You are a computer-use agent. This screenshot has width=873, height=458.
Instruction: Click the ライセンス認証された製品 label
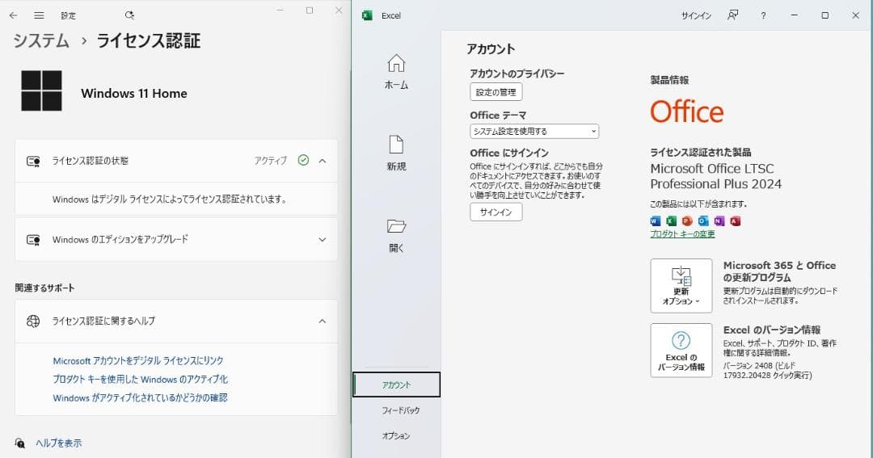701,153
